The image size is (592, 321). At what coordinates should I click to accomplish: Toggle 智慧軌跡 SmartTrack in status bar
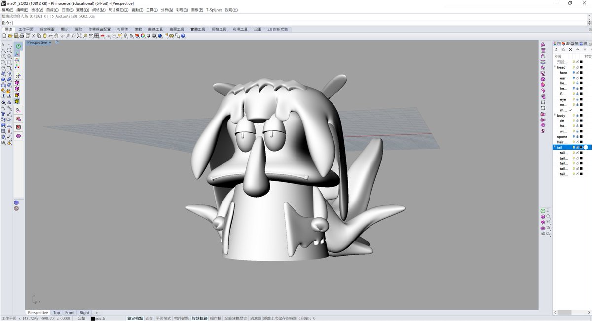[x=199, y=319]
